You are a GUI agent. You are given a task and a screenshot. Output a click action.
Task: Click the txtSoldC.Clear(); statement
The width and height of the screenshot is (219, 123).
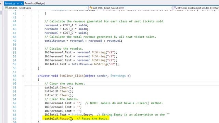tap(59, 95)
